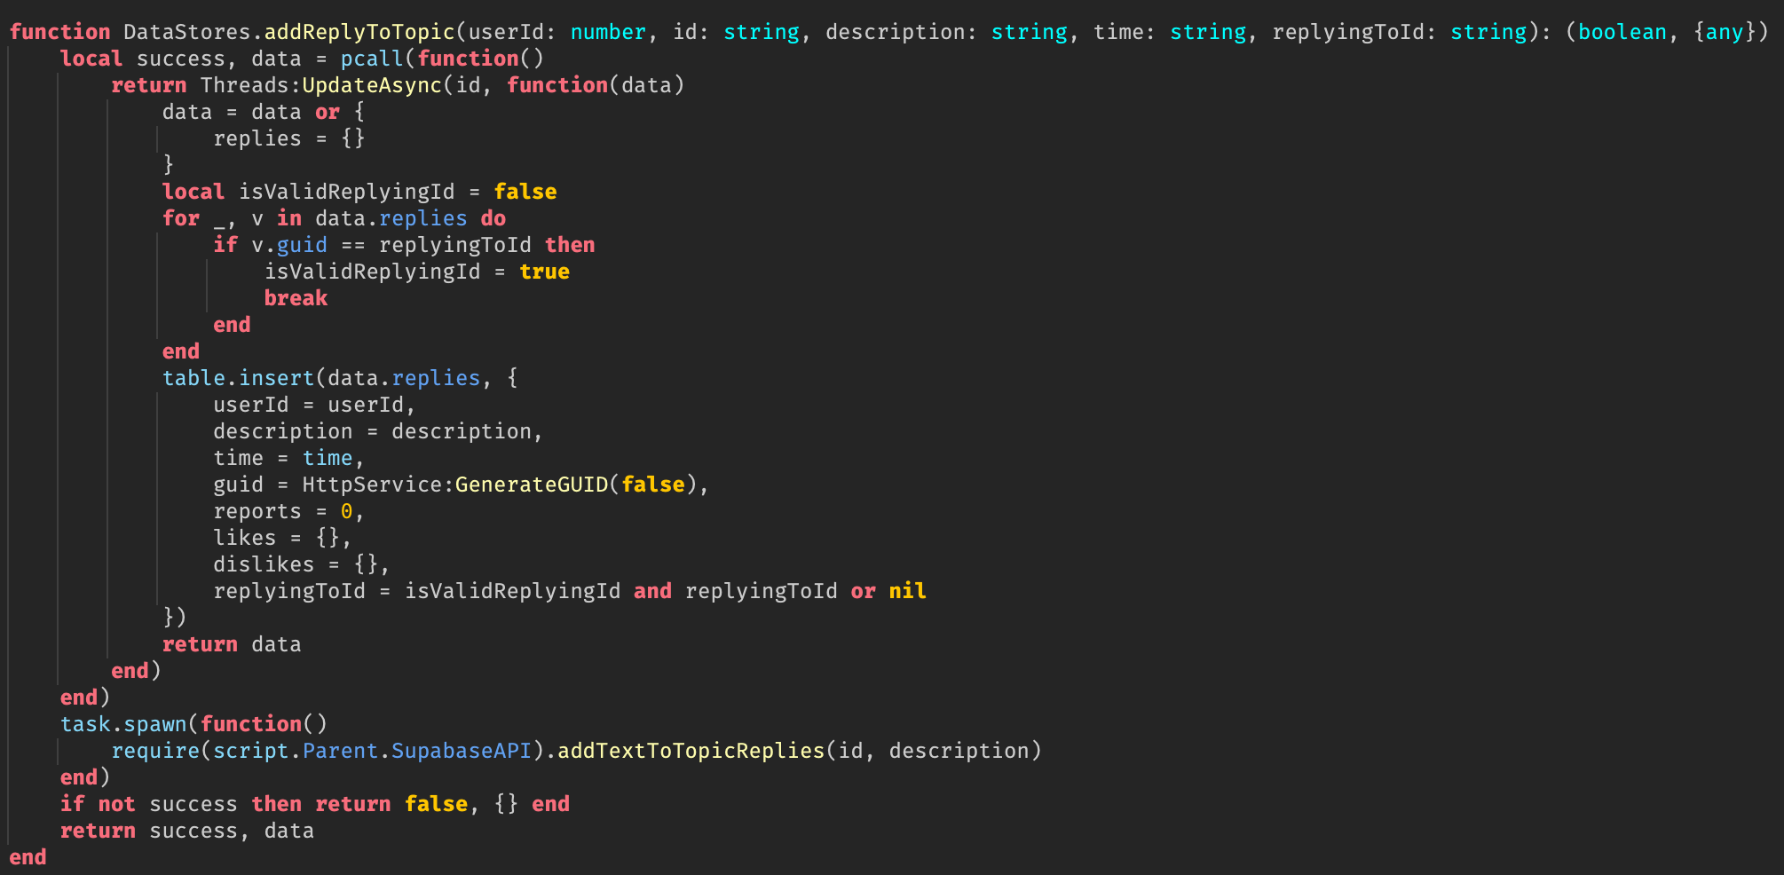The image size is (1784, 875).
Task: Click the break statement
Action: pyautogui.click(x=296, y=298)
